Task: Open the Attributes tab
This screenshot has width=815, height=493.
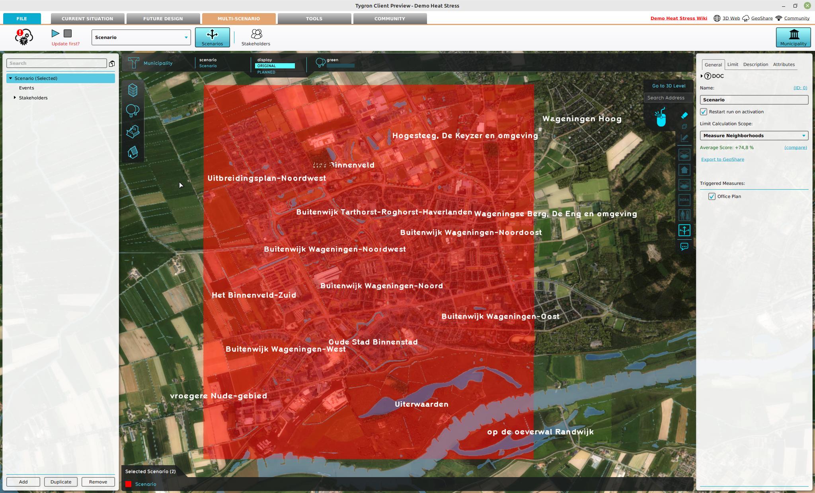Action: [784, 64]
